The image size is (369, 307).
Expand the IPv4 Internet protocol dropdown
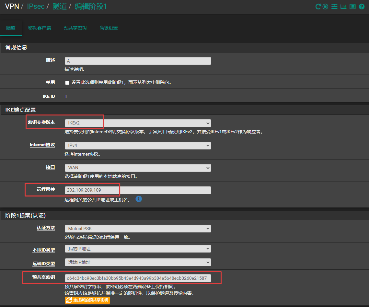(x=138, y=146)
